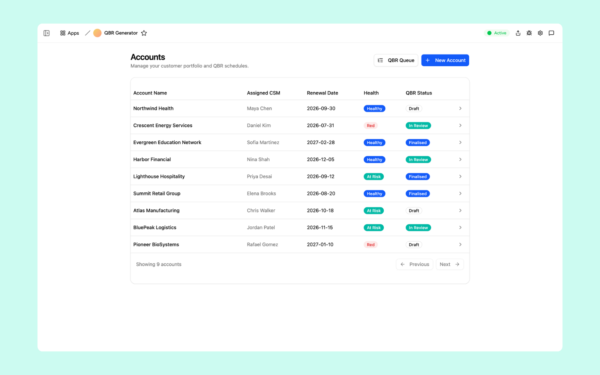
Task: Go to Next page of accounts
Action: pyautogui.click(x=450, y=264)
